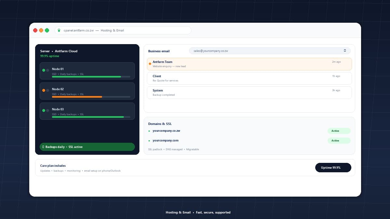Click the 2m ago timestamp
Screen dimensions: 390x219
pos(336,62)
